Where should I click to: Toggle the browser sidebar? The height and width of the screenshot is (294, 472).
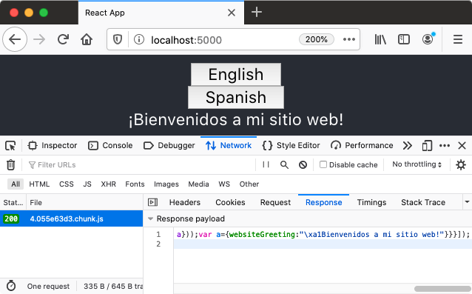[x=404, y=39]
